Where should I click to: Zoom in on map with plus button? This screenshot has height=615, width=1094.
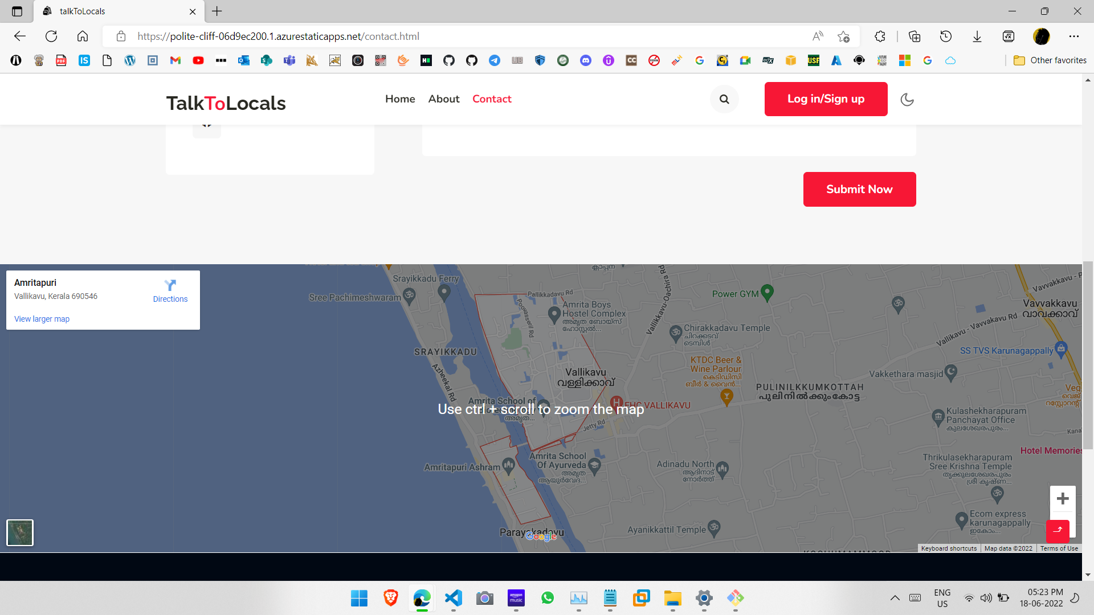[x=1063, y=499]
